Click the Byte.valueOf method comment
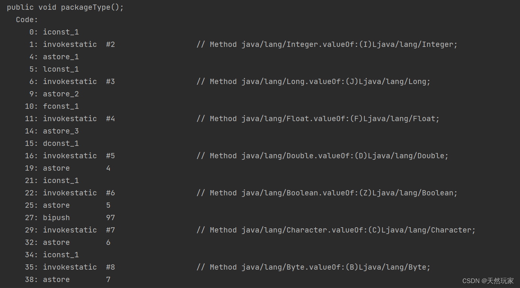The width and height of the screenshot is (520, 288). (x=313, y=267)
